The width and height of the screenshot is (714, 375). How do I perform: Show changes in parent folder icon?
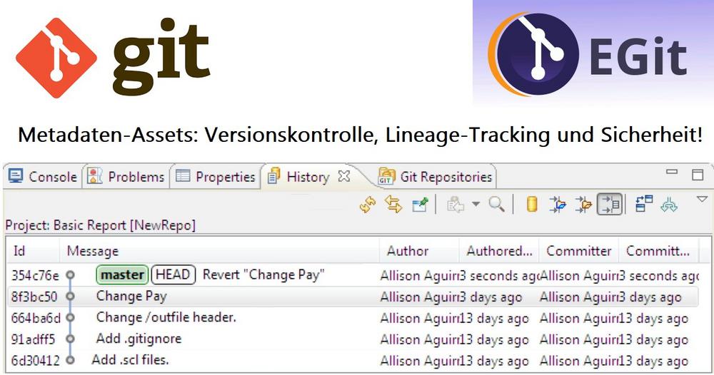click(583, 205)
